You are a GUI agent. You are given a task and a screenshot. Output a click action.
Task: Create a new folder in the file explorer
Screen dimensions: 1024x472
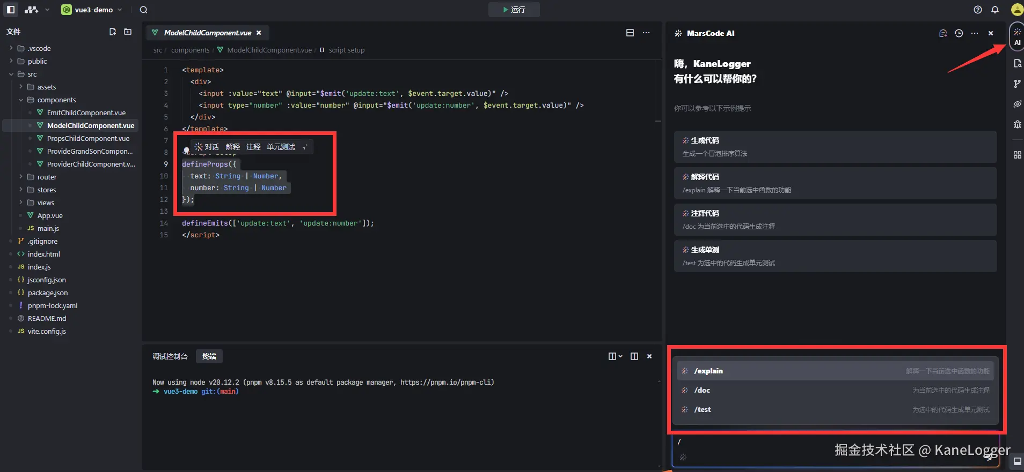coord(128,32)
